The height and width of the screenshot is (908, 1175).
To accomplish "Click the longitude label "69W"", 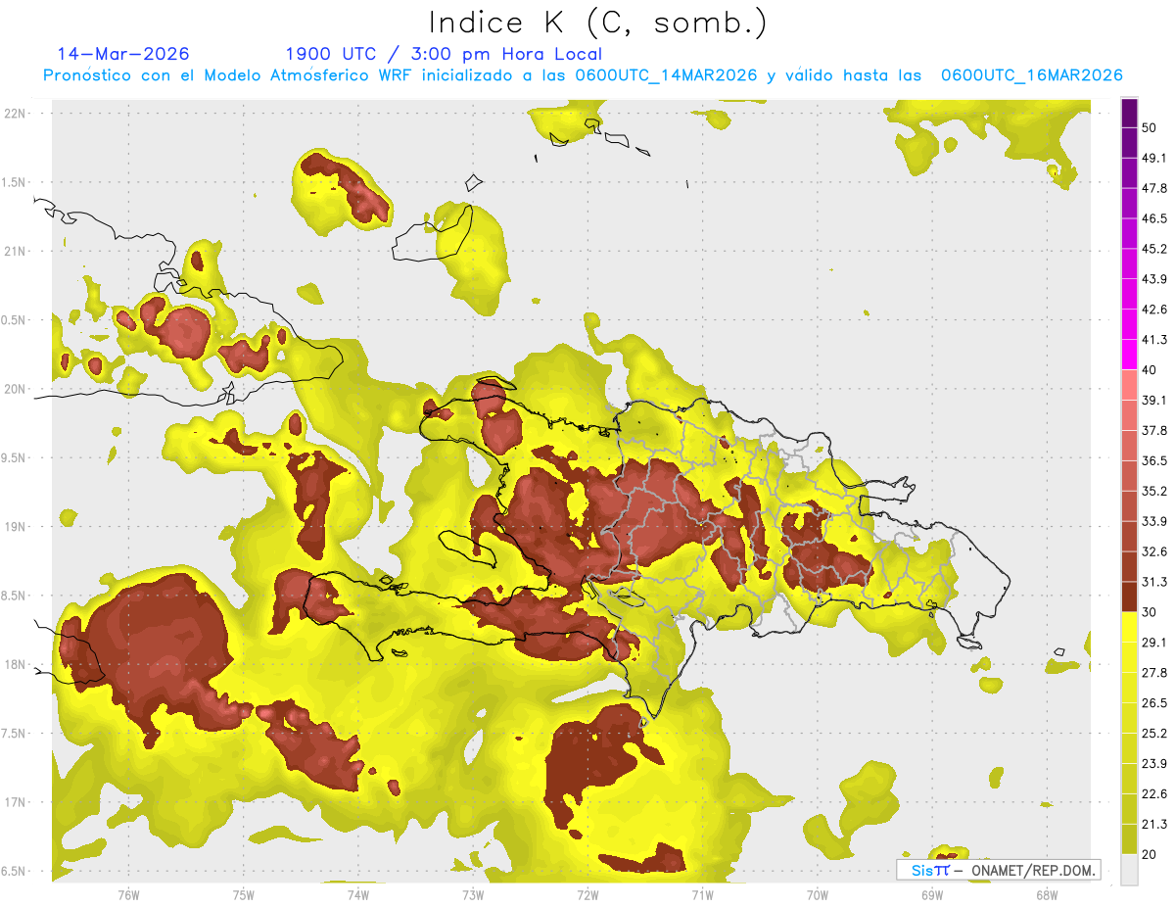I will [932, 895].
